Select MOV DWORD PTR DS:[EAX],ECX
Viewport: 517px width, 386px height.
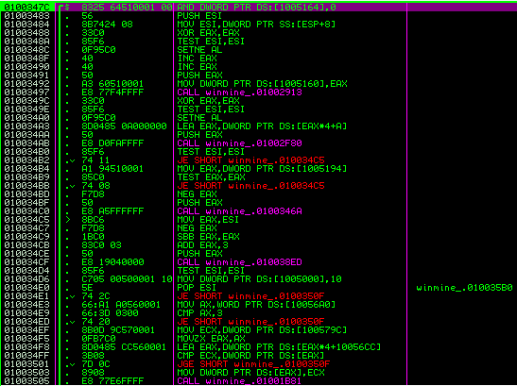pyautogui.click(x=250, y=373)
